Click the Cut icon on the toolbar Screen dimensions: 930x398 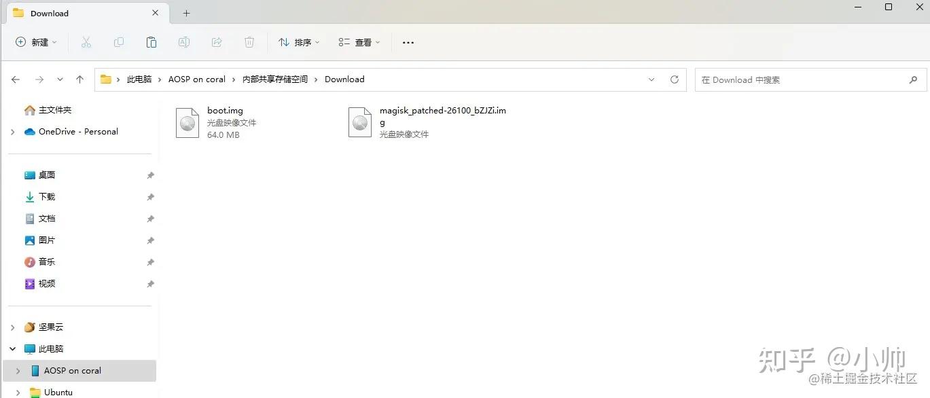pos(86,42)
